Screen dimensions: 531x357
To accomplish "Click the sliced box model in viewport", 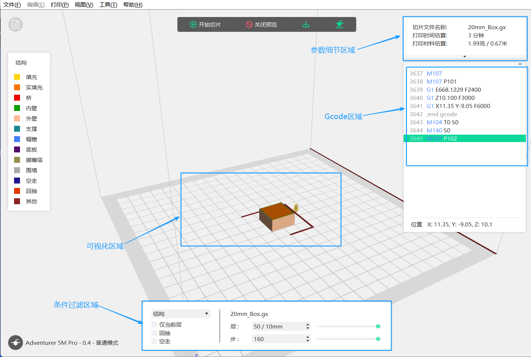I will [x=277, y=217].
